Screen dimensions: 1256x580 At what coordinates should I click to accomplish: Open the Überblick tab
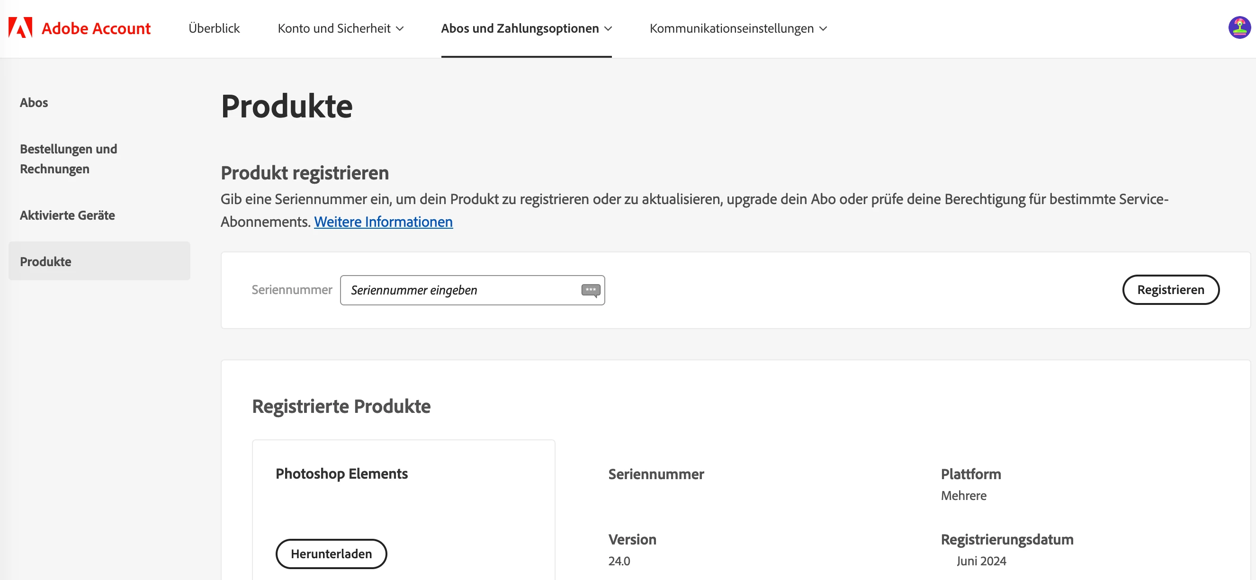pos(214,28)
